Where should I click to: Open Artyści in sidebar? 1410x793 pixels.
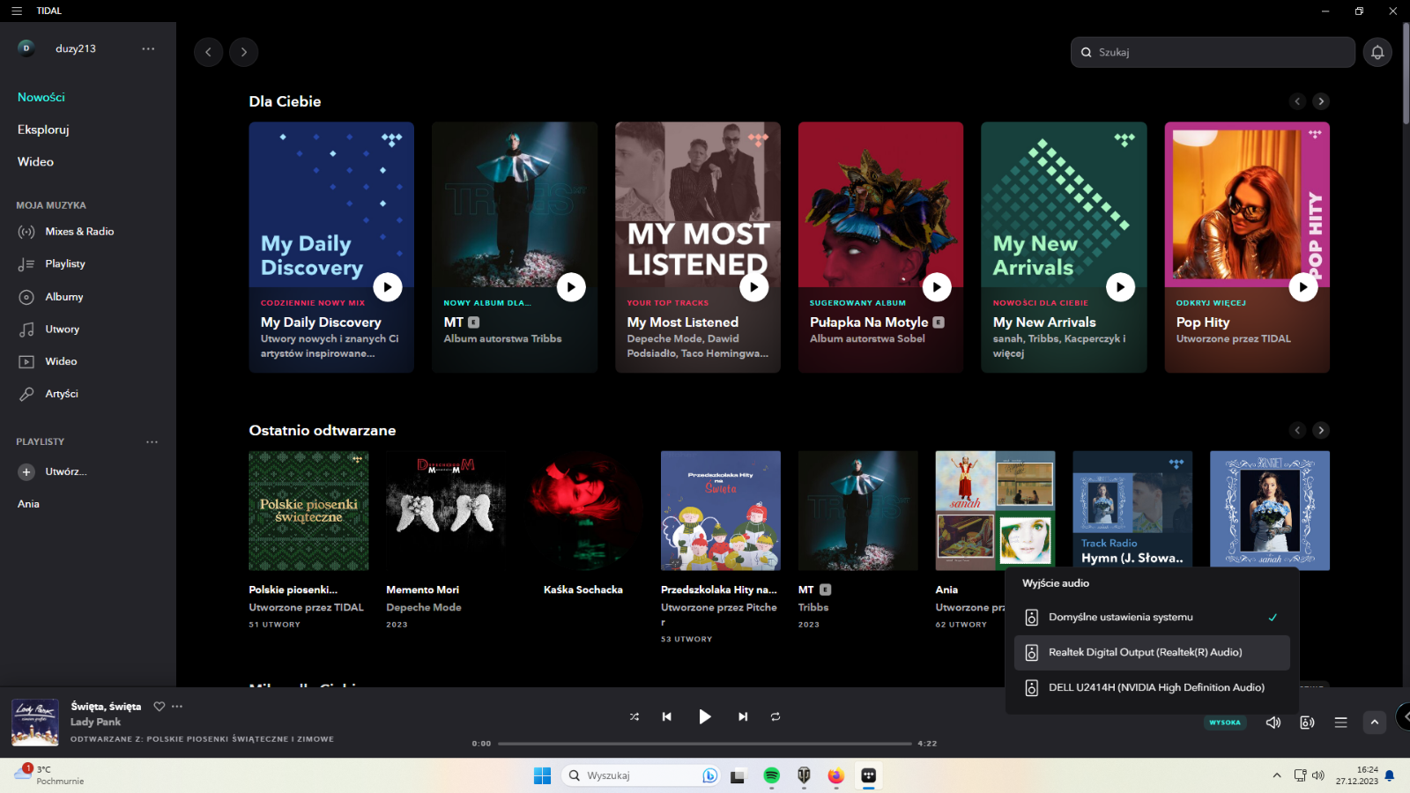click(62, 394)
